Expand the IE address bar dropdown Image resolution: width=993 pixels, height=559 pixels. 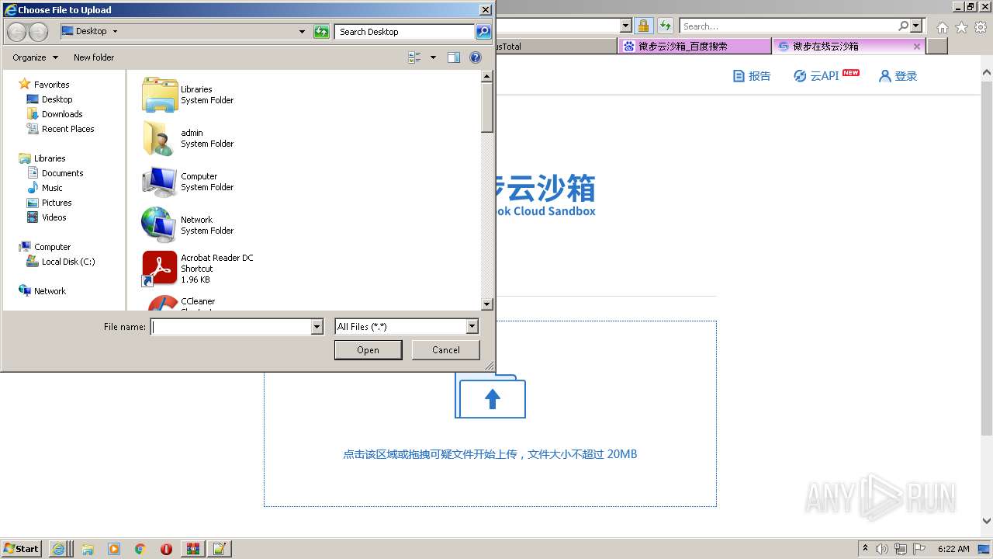(x=626, y=26)
